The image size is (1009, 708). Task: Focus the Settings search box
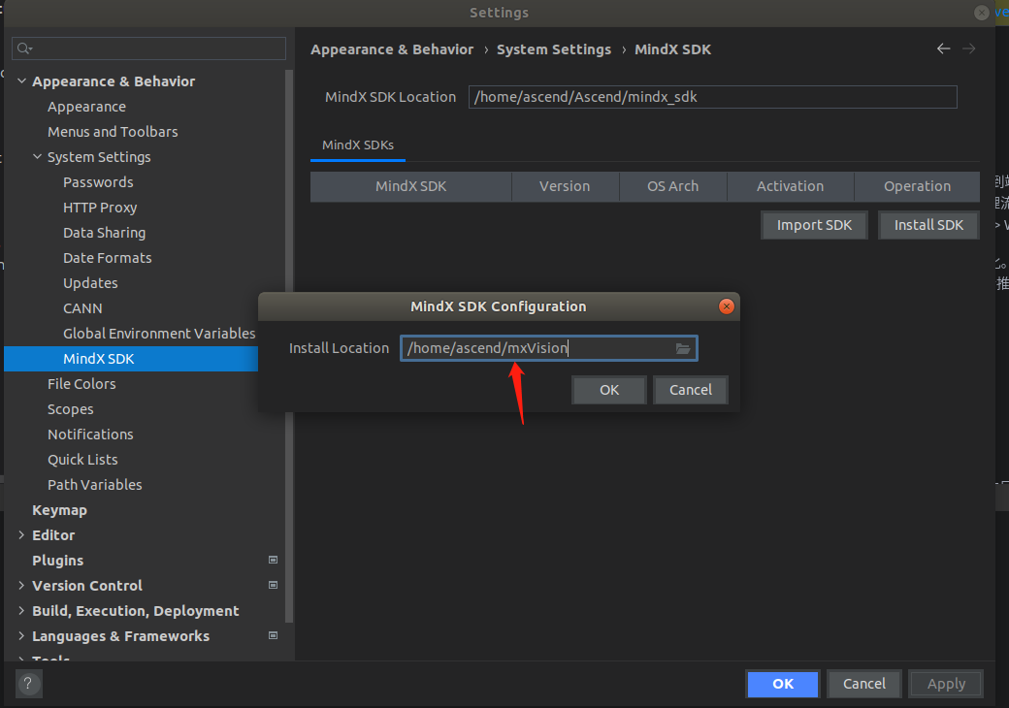point(148,48)
